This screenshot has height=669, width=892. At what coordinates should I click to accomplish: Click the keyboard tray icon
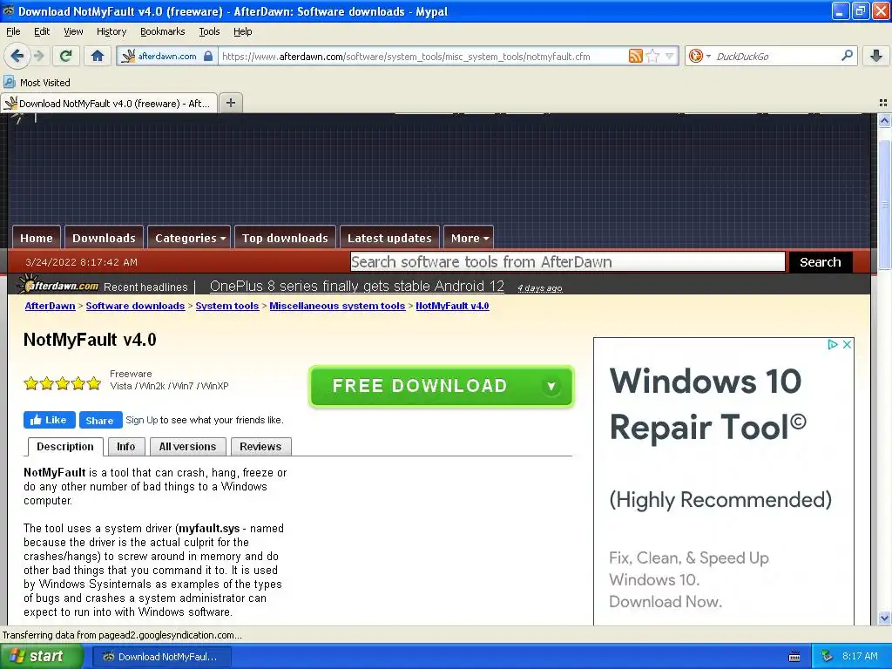pos(794,657)
